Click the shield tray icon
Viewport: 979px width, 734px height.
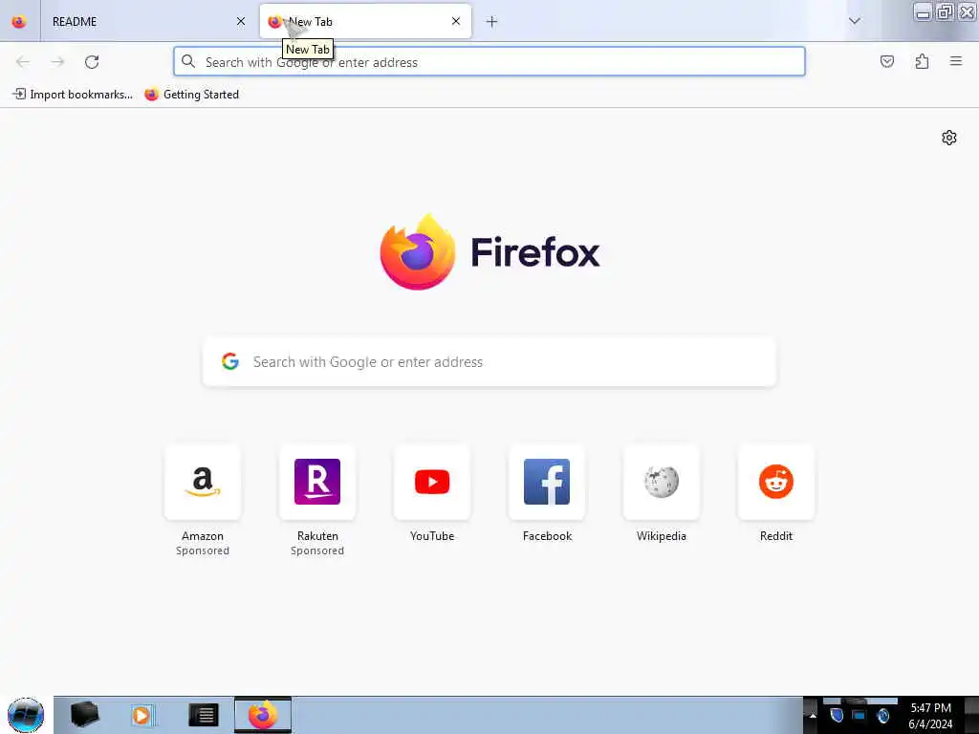pos(837,715)
